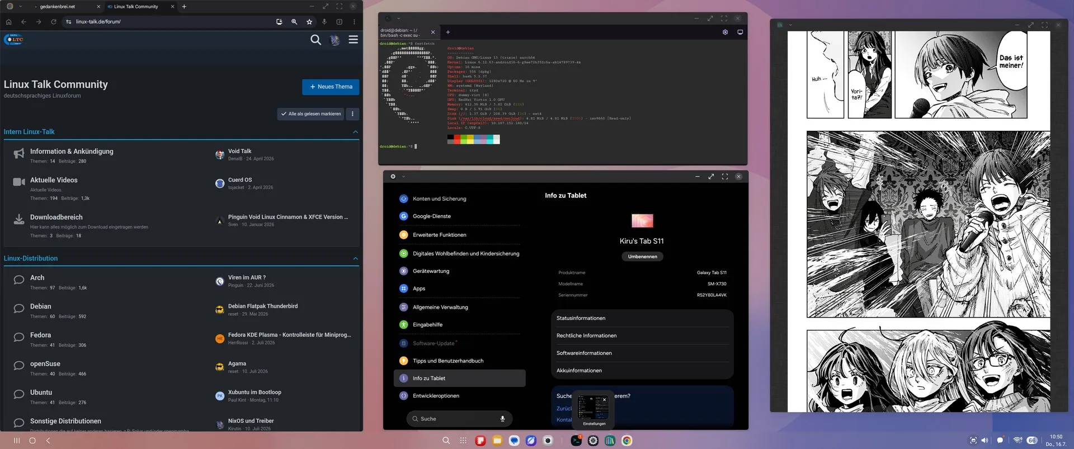Open Rechtliche Informationen
Viewport: 1074px width, 449px height.
642,335
